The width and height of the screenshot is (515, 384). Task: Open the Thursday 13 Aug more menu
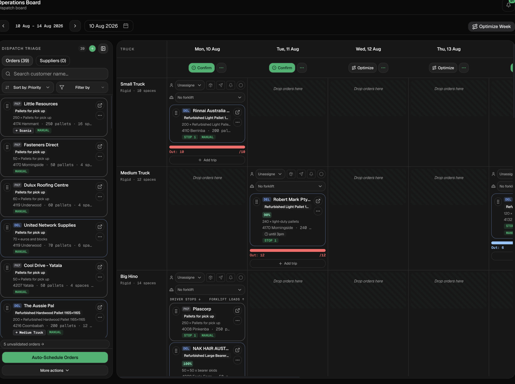pyautogui.click(x=464, y=68)
